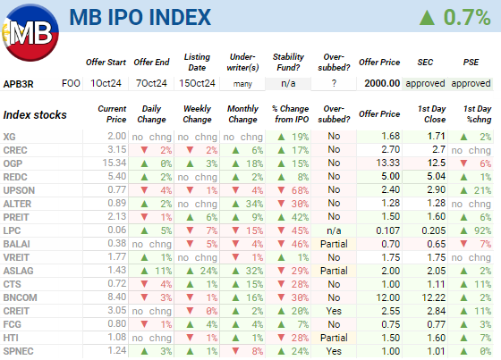
Task: Click the Monthly Change column header
Action: point(242,114)
